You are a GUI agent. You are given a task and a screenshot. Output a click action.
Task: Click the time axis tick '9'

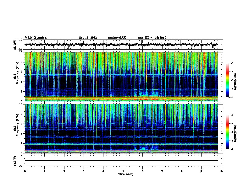(x=201, y=171)
